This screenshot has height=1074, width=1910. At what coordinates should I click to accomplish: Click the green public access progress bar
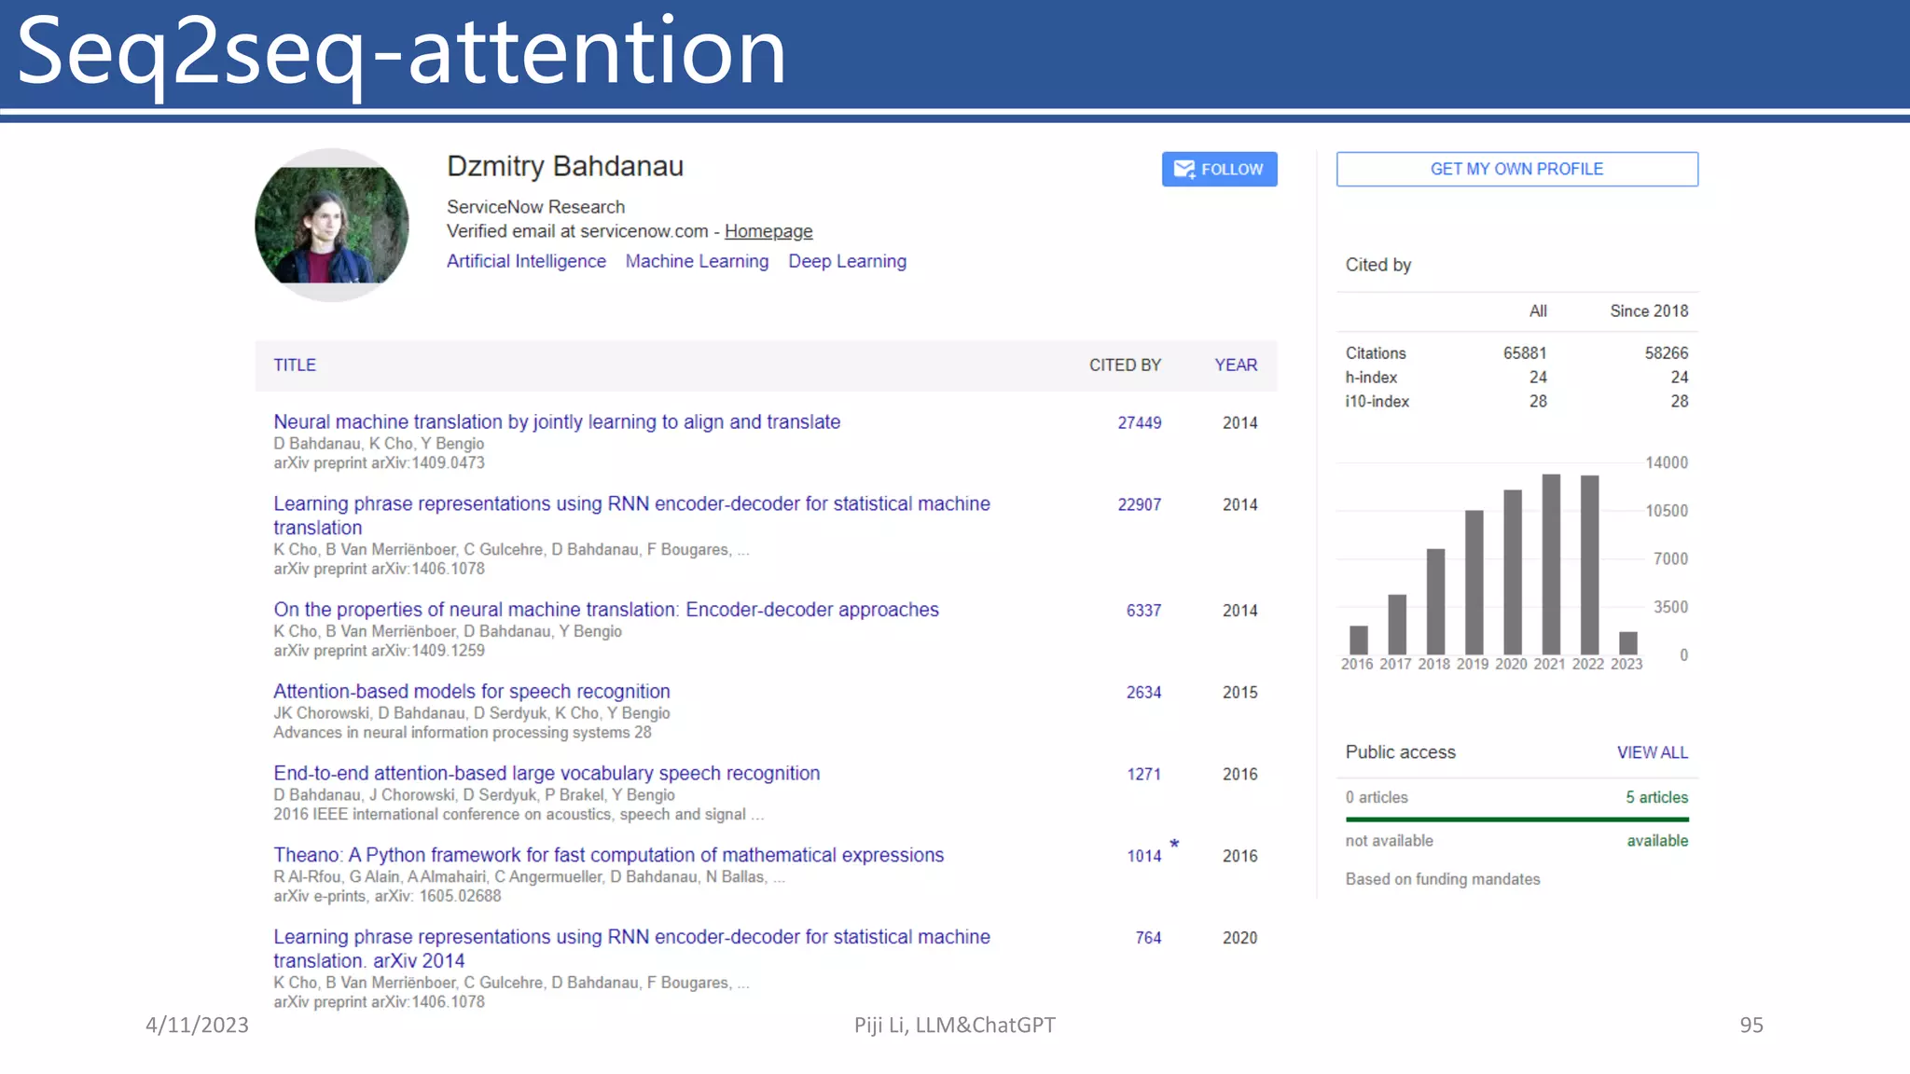point(1516,819)
